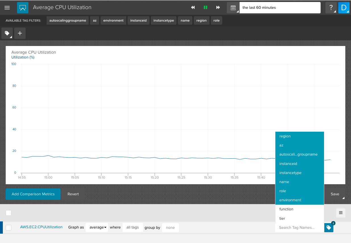This screenshot has height=243, width=351.
Task: Click the chart dashboard logo icon
Action: [23, 8]
